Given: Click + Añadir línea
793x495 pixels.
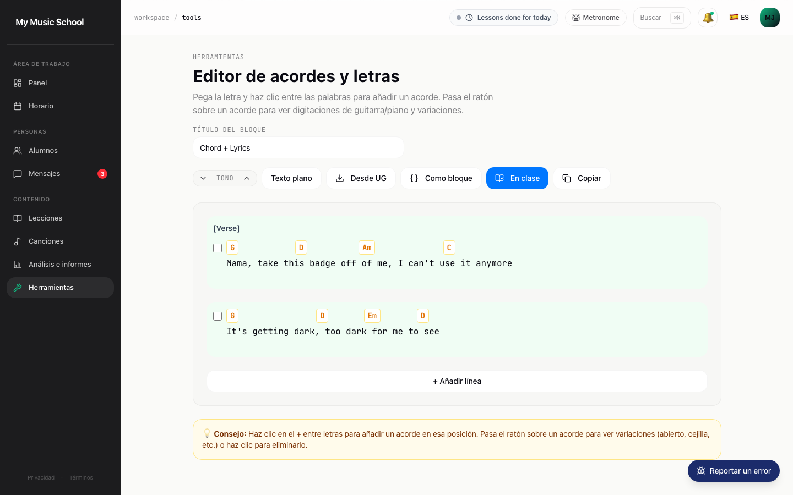Looking at the screenshot, I should click(x=457, y=381).
